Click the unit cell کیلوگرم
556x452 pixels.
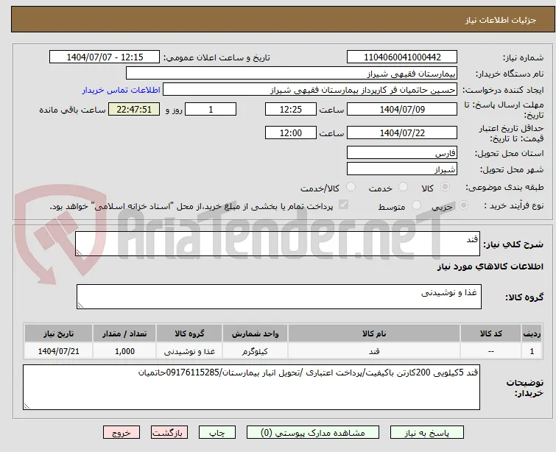[255, 351]
